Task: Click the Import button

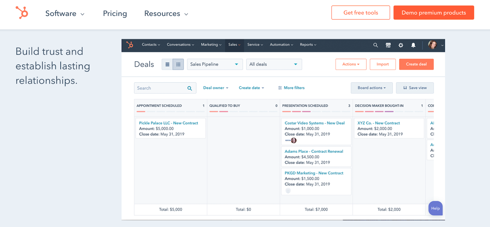Action: [x=383, y=64]
